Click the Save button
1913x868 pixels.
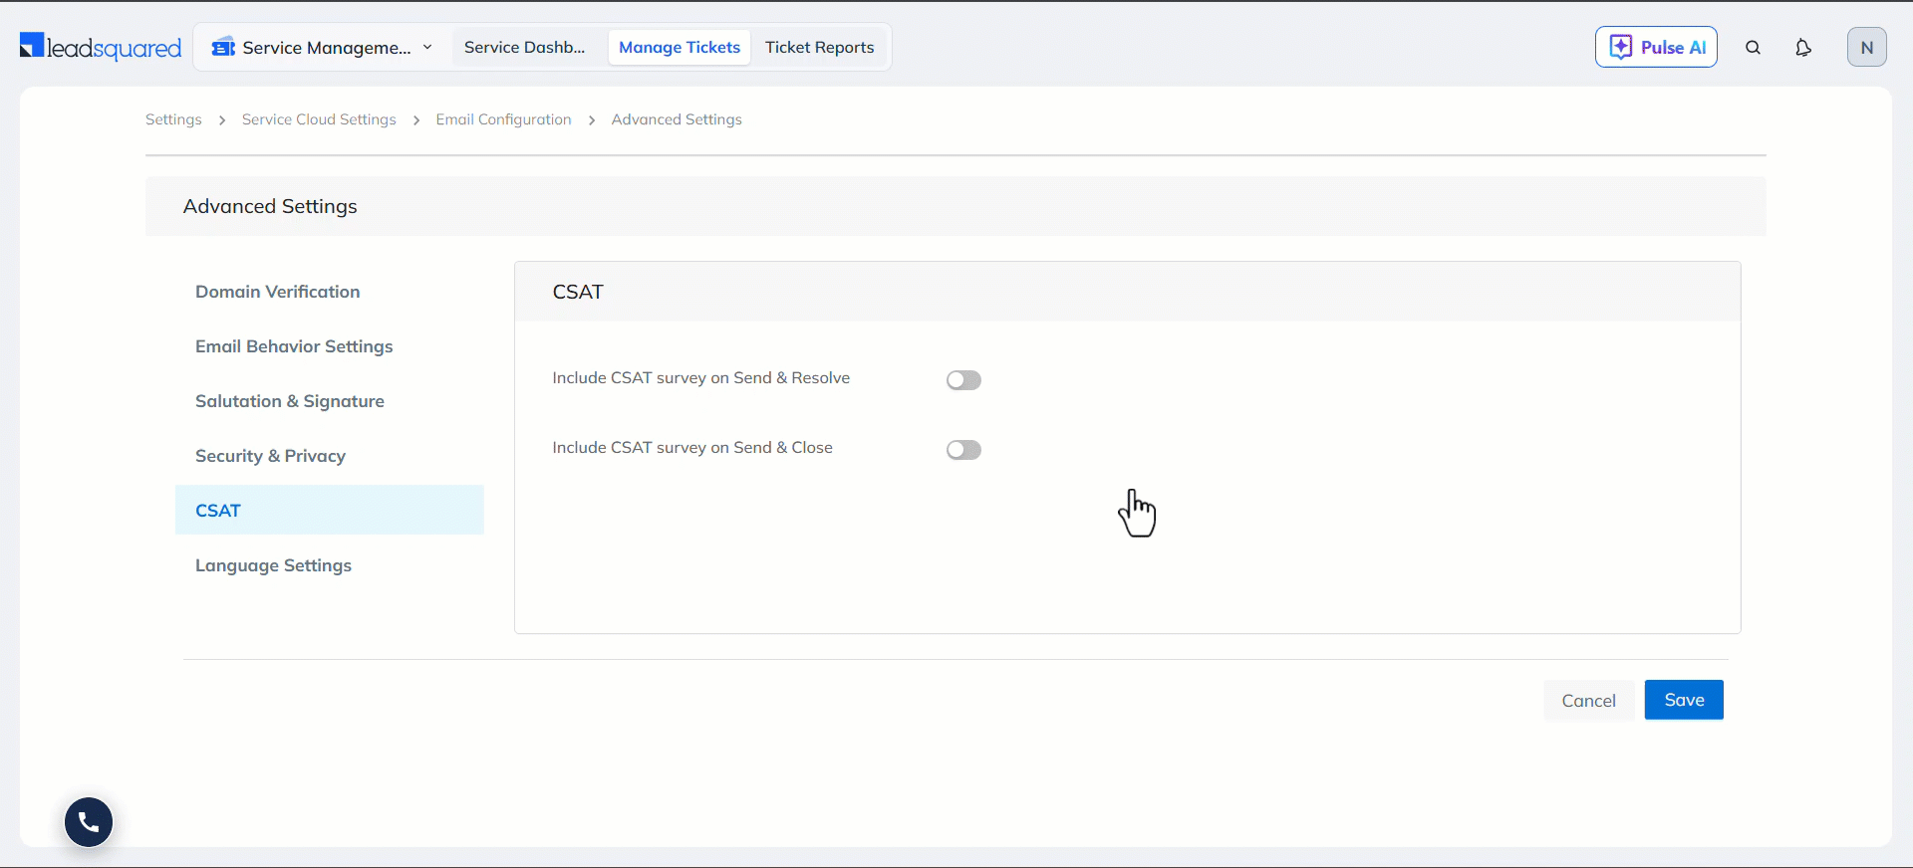tap(1684, 700)
